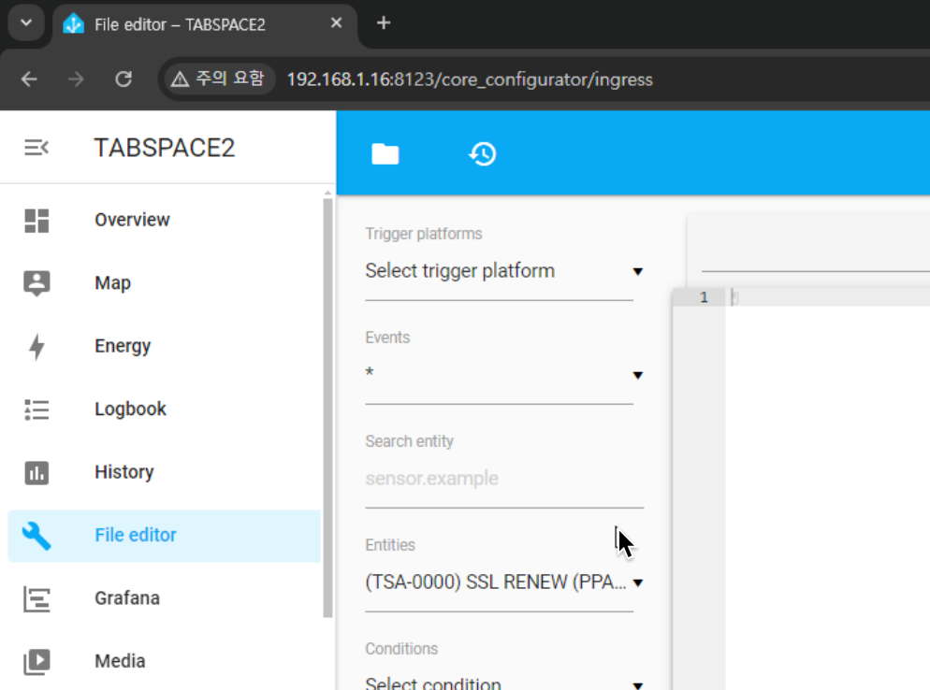The width and height of the screenshot is (930, 690).
Task: Click the Conditions label
Action: coord(401,649)
